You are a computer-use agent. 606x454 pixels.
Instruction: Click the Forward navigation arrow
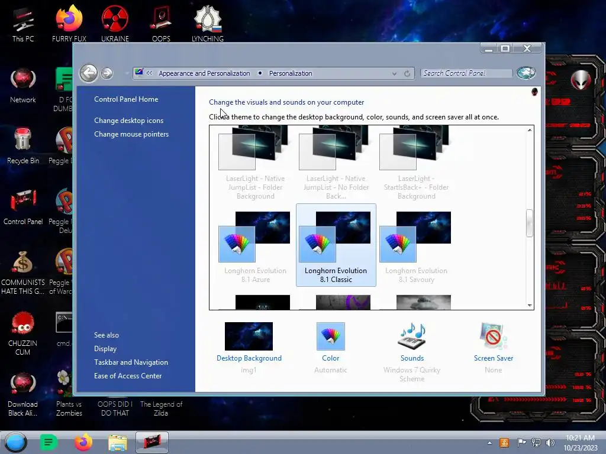pyautogui.click(x=107, y=73)
